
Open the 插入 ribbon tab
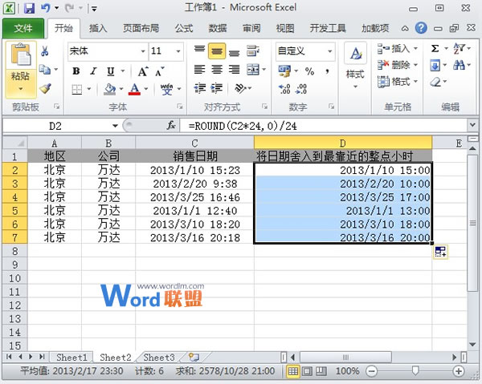click(x=98, y=28)
